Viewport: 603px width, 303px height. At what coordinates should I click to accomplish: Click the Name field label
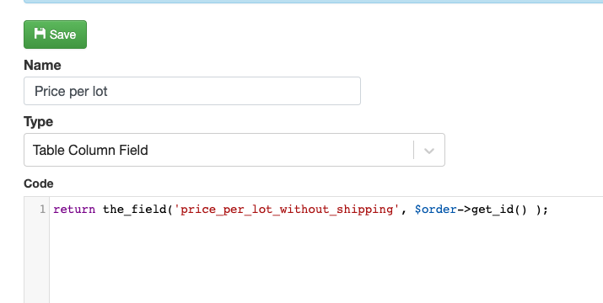tap(42, 66)
